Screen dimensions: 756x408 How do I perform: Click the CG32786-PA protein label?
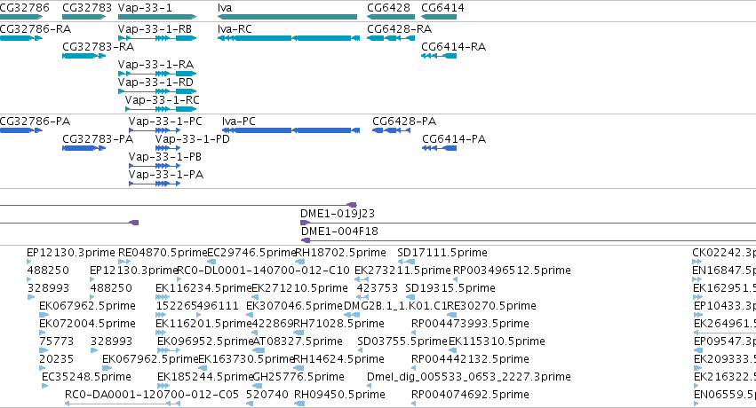36,122
